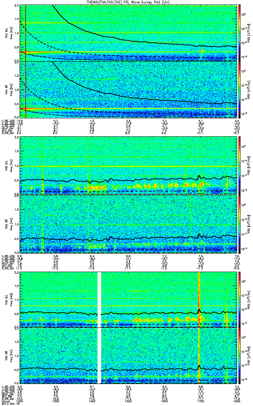Click the color bar beside the THA B∥ panel
Image resolution: width=253 pixels, height=406 pixels.
[x=240, y=89]
